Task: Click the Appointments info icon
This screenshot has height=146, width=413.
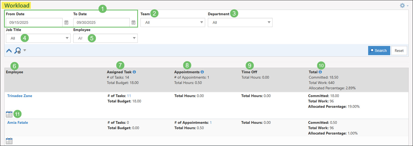Action: tap(202, 72)
